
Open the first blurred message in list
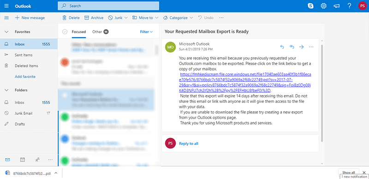106,47
